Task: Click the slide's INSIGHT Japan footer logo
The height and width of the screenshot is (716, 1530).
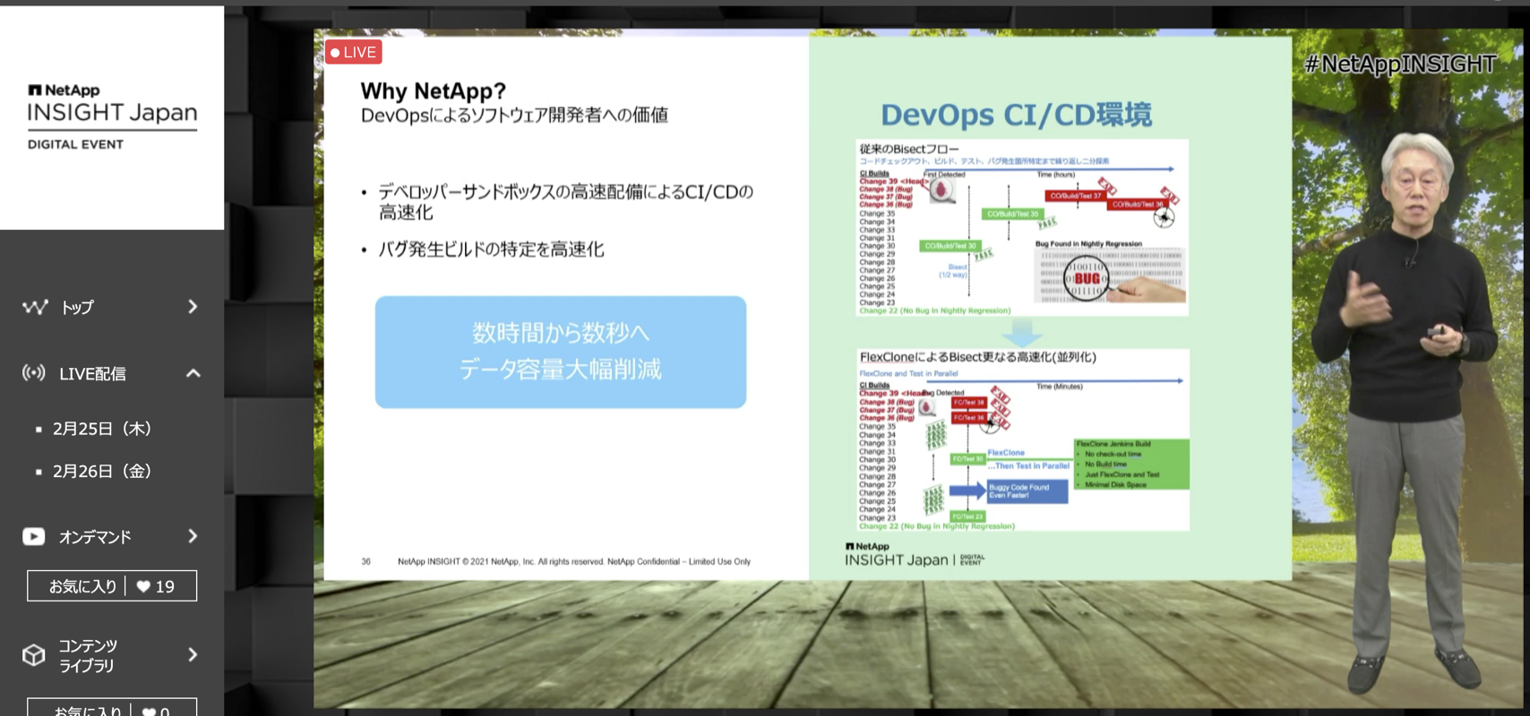Action: click(915, 555)
